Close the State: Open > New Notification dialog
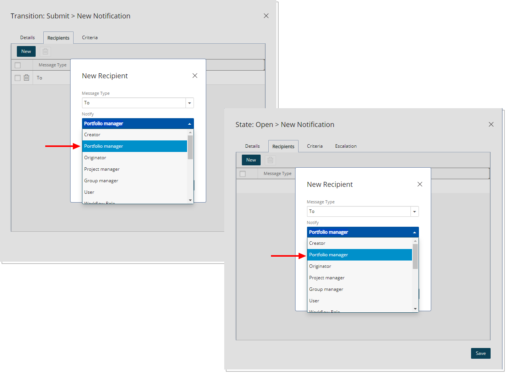 (x=491, y=124)
